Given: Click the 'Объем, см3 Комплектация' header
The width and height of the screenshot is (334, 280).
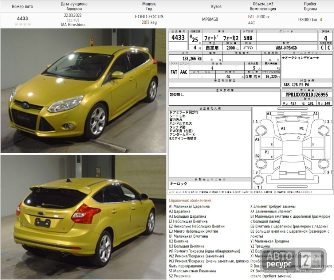Looking at the screenshot, I should pyautogui.click(x=263, y=6).
